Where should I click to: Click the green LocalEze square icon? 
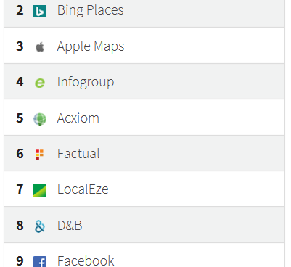[40, 190]
